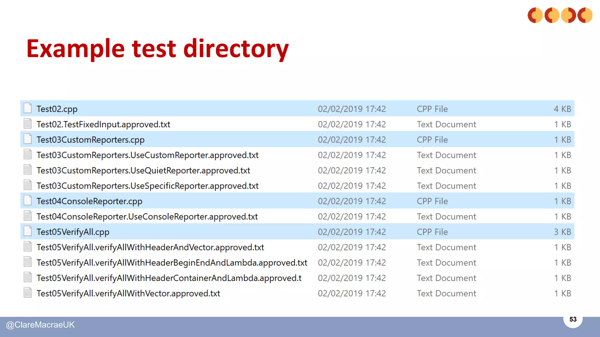Click date of Test03CustomReporters.cpp row
Screen dimensions: 600x337
click(352, 140)
